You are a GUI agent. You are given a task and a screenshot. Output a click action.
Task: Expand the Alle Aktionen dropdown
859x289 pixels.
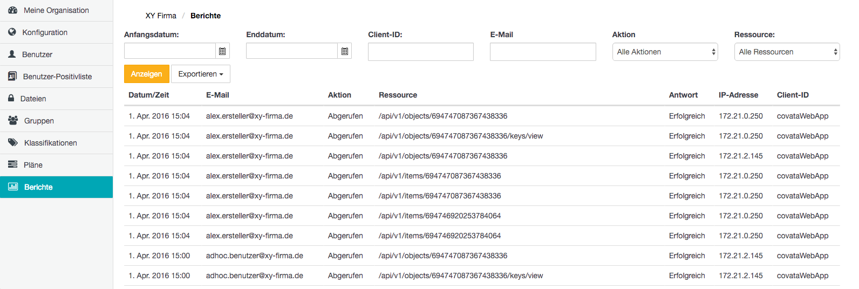pyautogui.click(x=665, y=52)
